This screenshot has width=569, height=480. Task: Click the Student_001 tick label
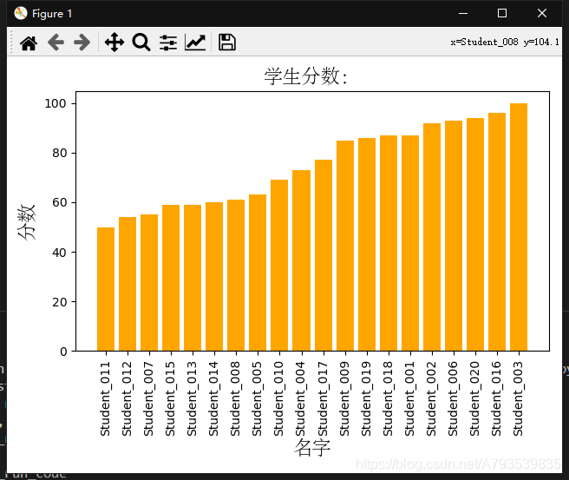[x=409, y=398]
